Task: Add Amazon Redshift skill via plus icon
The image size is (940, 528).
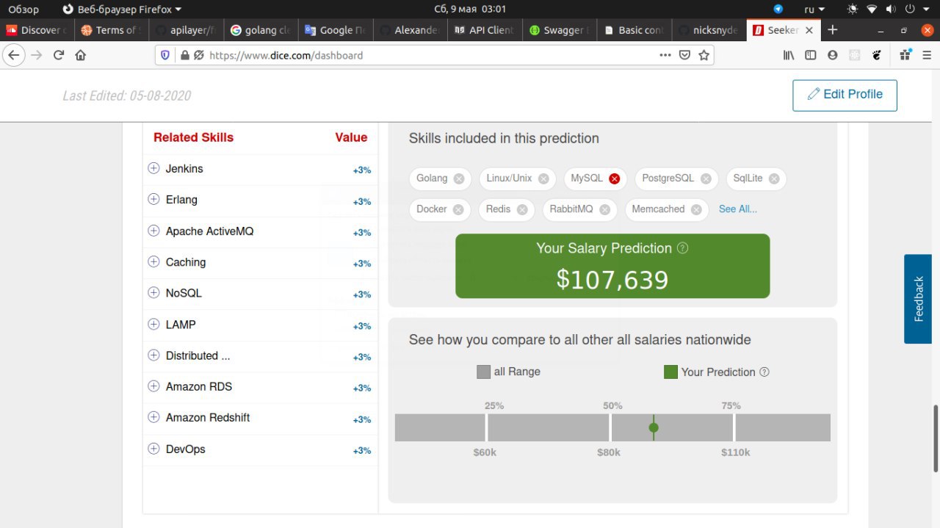Action: [x=153, y=417]
